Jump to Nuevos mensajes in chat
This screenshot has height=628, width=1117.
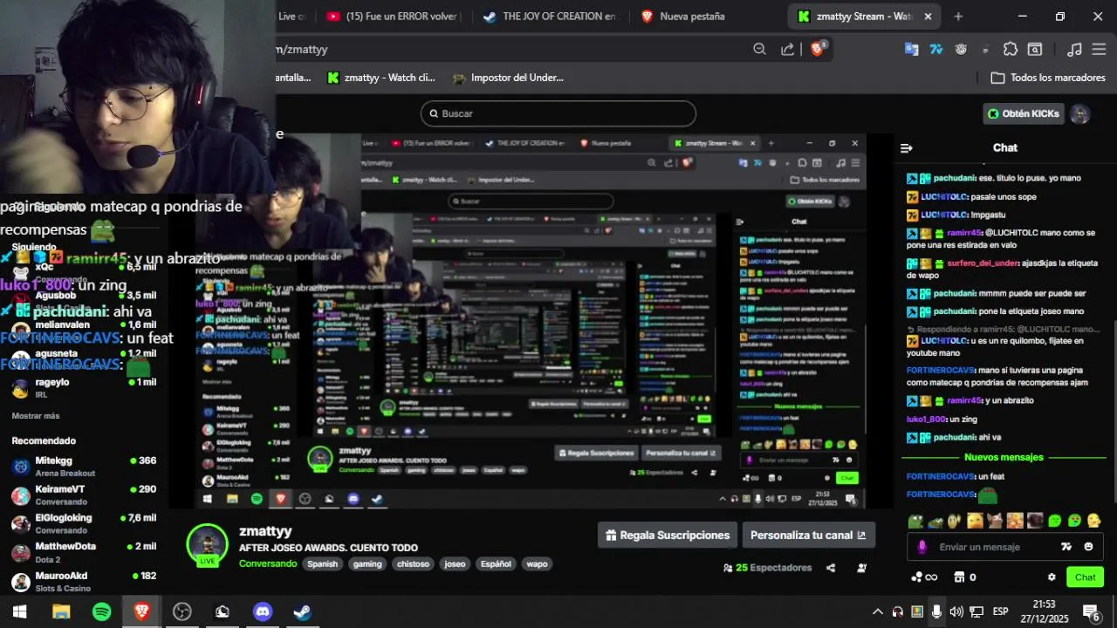click(1004, 457)
